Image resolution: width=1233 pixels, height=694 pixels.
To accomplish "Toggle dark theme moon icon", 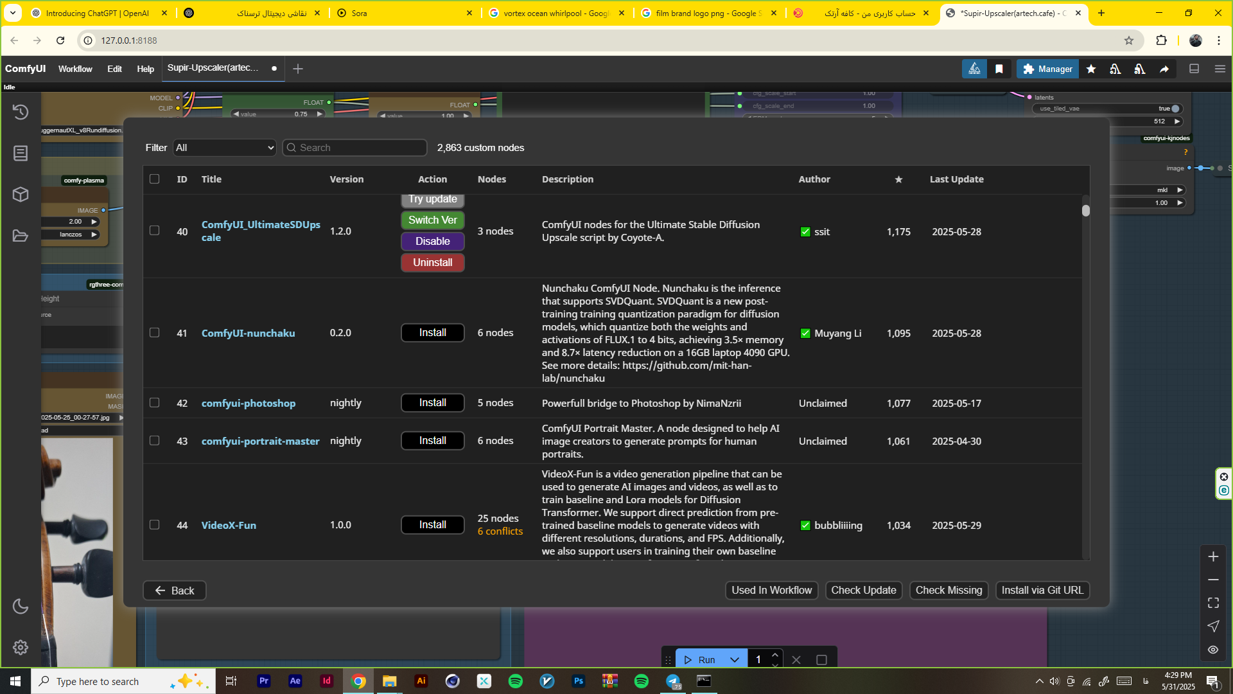I will [x=21, y=606].
